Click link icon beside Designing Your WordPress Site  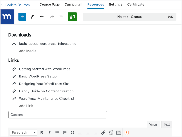(14, 84)
